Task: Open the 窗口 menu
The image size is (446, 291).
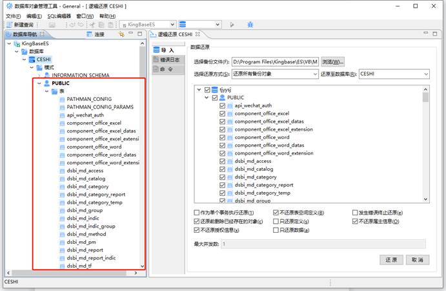Action: [85, 16]
